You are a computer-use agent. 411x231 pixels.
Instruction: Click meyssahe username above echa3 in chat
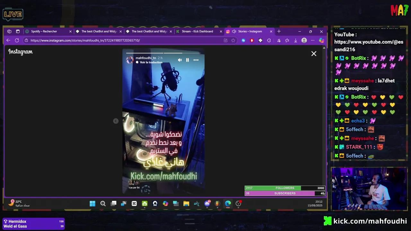(x=363, y=81)
